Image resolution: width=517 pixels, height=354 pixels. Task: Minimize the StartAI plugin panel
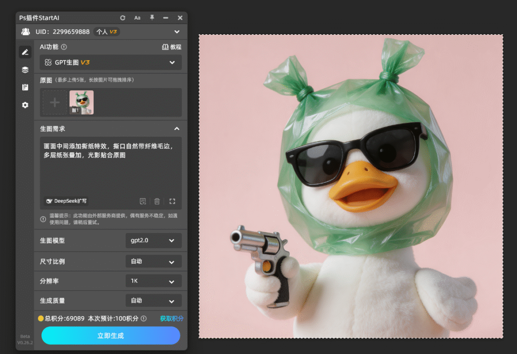click(166, 18)
